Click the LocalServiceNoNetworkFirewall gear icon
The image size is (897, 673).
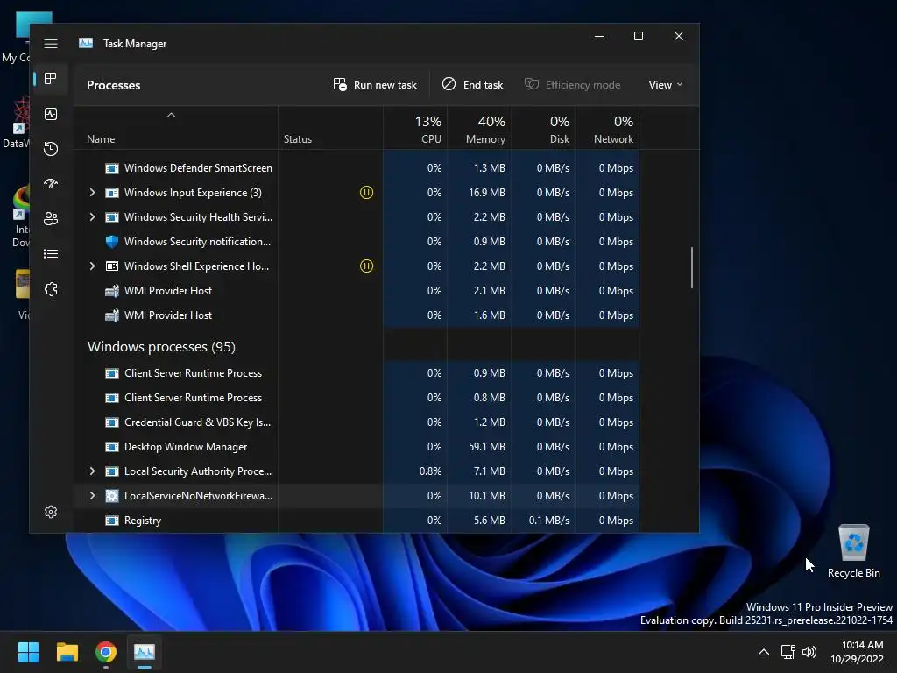click(x=112, y=496)
